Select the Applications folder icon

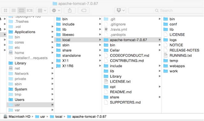pyautogui.click(x=11, y=32)
